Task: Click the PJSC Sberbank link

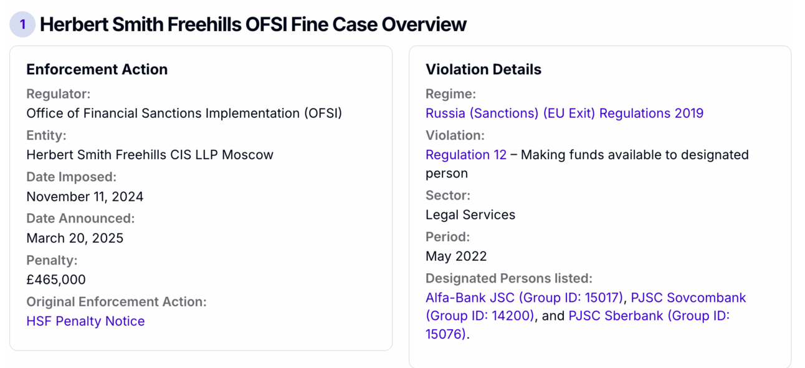Action: click(648, 316)
